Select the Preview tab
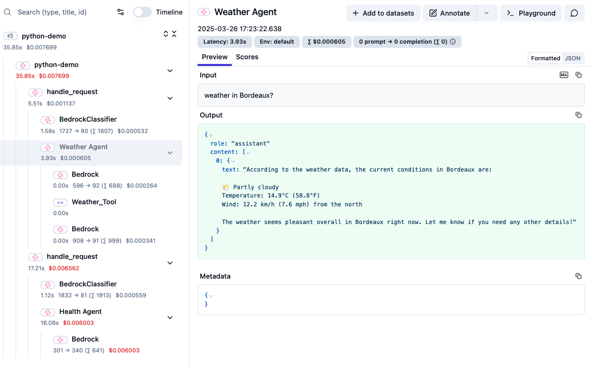Screen dimensions: 590x368 coord(215,57)
